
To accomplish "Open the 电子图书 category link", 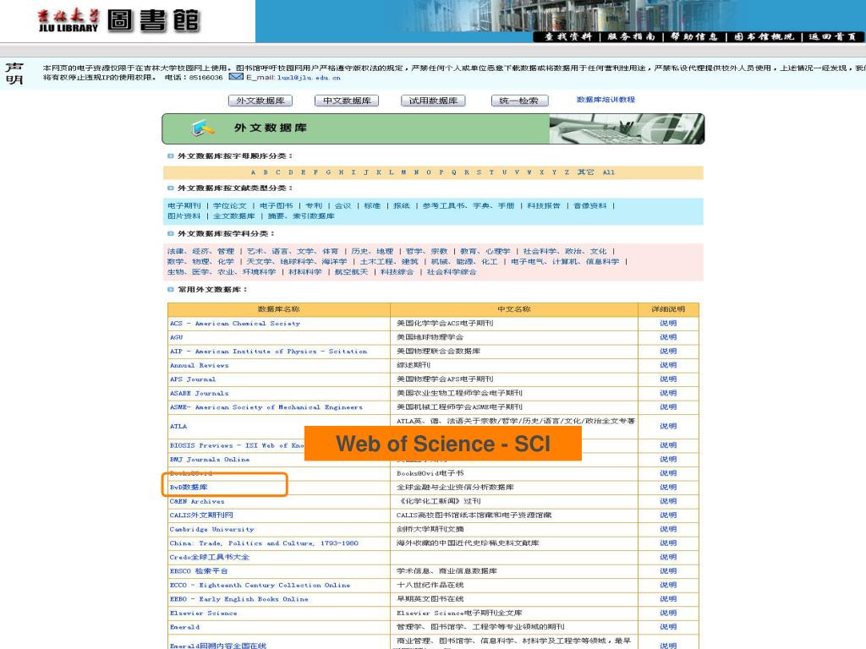I will 277,205.
